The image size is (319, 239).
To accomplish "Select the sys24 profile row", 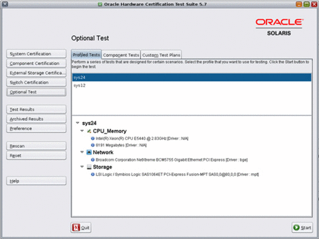I will [x=191, y=78].
